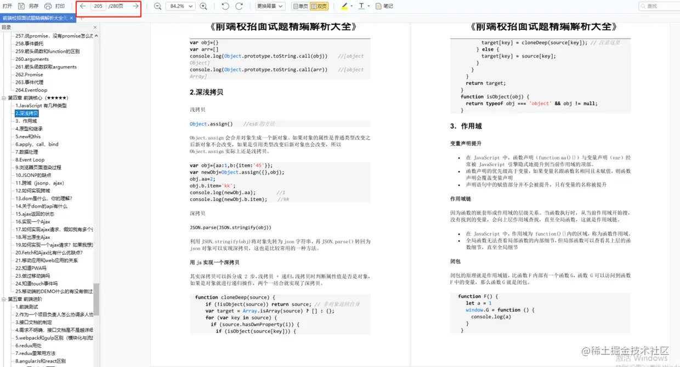Select outline item 261.箭头函数获取arguments
The width and height of the screenshot is (680, 367).
coord(46,67)
